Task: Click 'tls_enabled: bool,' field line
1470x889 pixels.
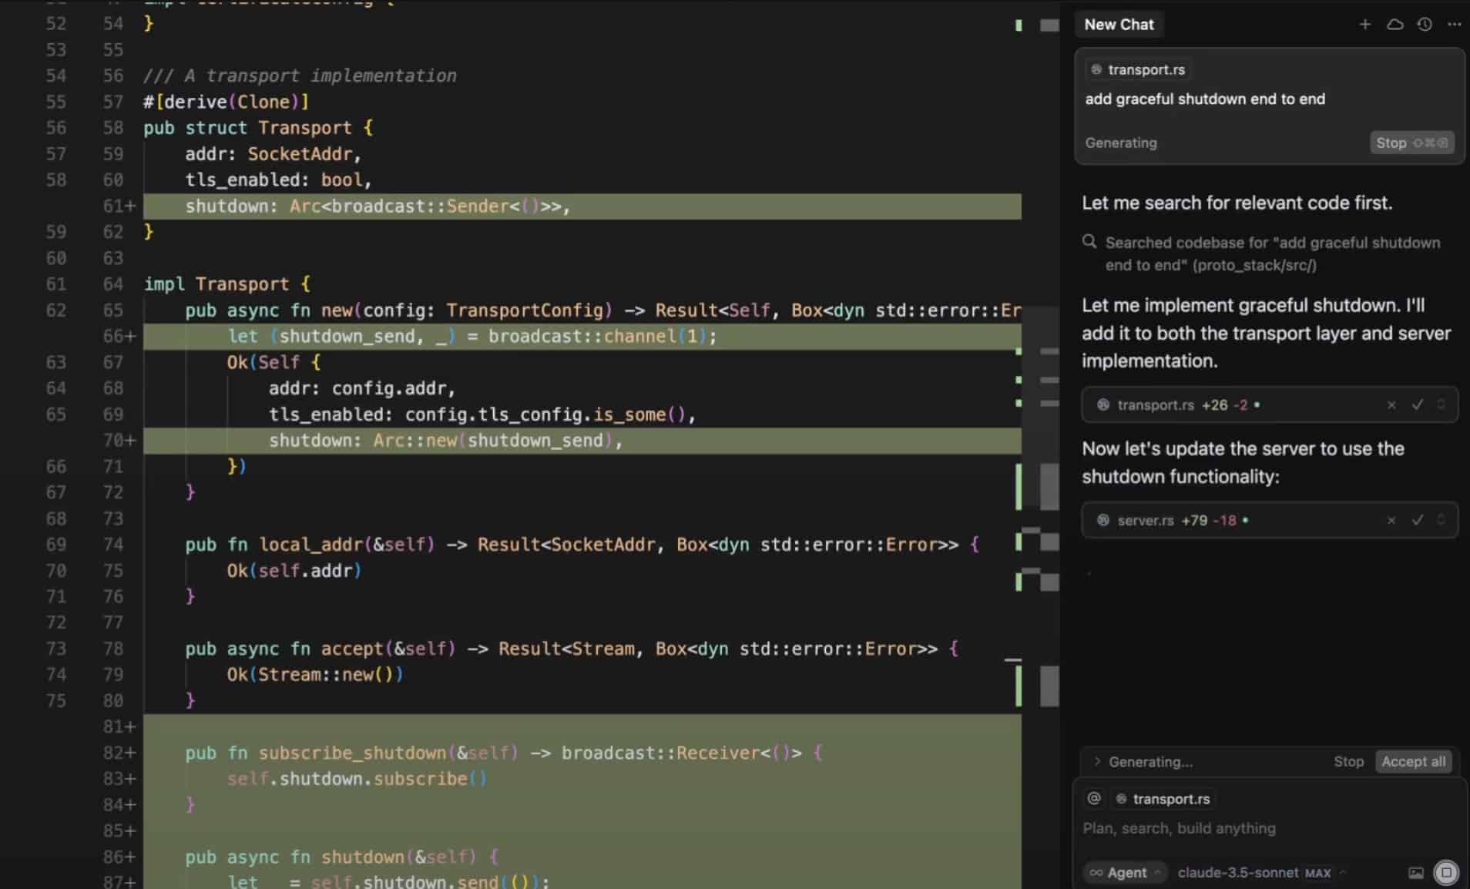Action: pyautogui.click(x=278, y=180)
